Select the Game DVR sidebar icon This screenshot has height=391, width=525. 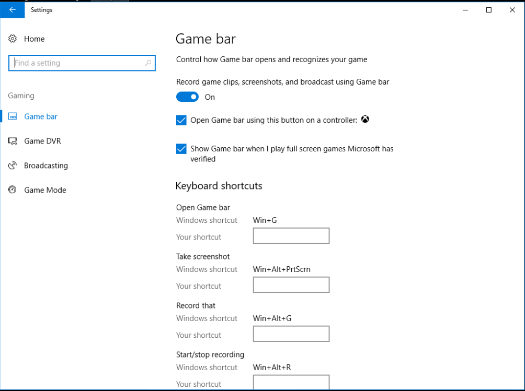pyautogui.click(x=13, y=141)
